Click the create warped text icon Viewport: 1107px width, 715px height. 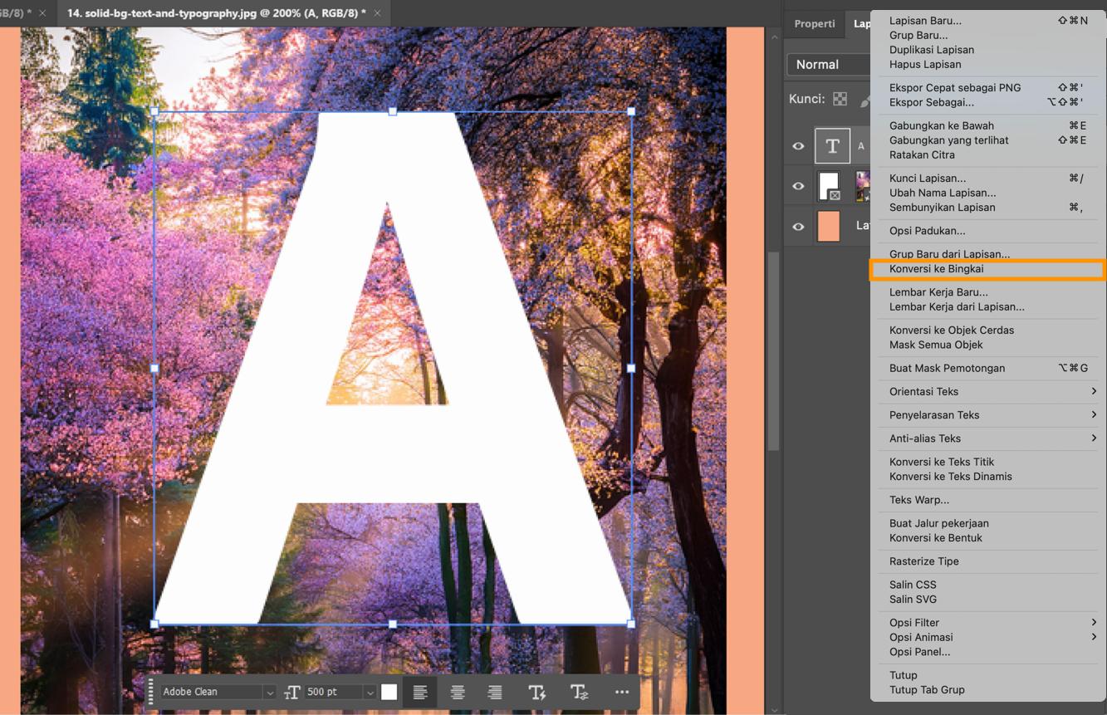coord(537,692)
